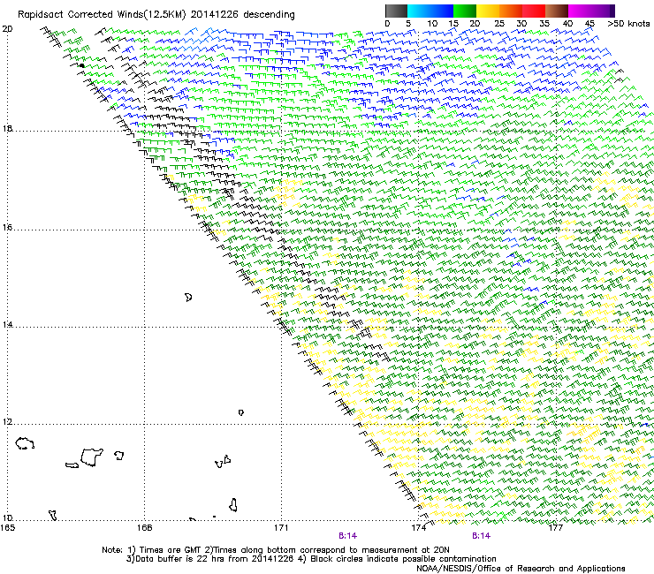
Task: Click the '>50 knots' legend label
Action: click(628, 24)
